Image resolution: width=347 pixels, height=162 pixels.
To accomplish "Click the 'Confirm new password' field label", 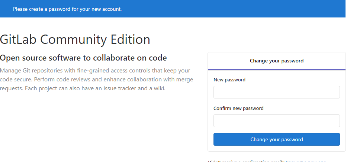I will [x=238, y=108].
